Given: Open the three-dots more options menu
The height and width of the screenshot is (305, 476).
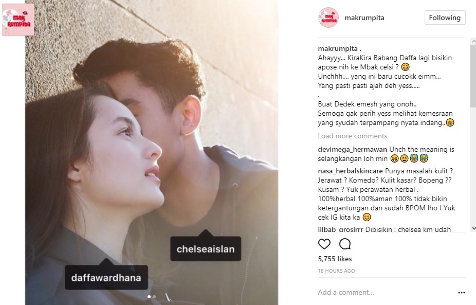Looking at the screenshot, I should click(462, 293).
